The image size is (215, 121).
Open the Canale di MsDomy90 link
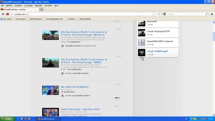[157, 51]
